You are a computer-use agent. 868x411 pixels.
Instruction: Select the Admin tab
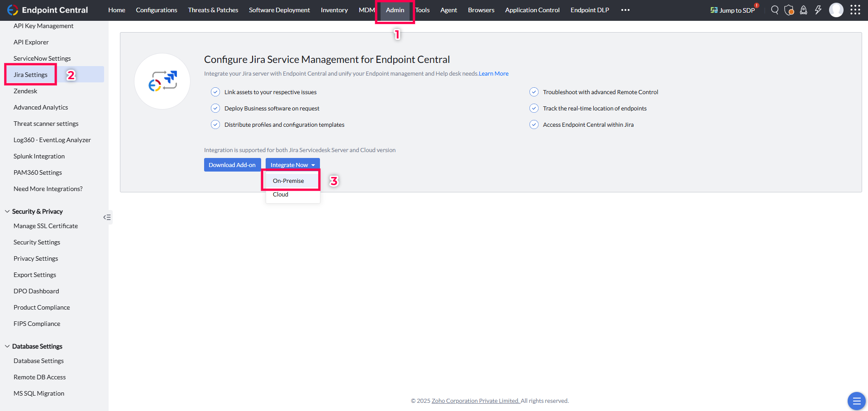[x=395, y=10]
